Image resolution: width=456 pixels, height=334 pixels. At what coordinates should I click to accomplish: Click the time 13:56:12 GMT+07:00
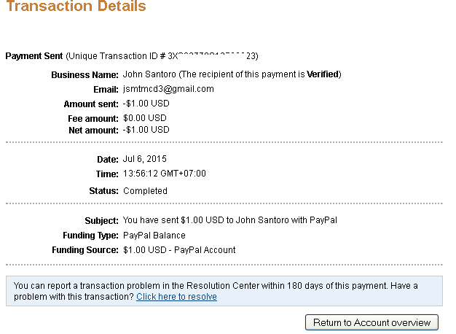[x=165, y=174]
